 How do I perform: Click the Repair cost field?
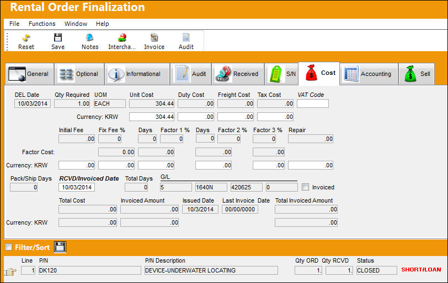311,139
